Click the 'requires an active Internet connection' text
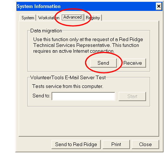This screenshot has width=165, height=153. coord(74,51)
